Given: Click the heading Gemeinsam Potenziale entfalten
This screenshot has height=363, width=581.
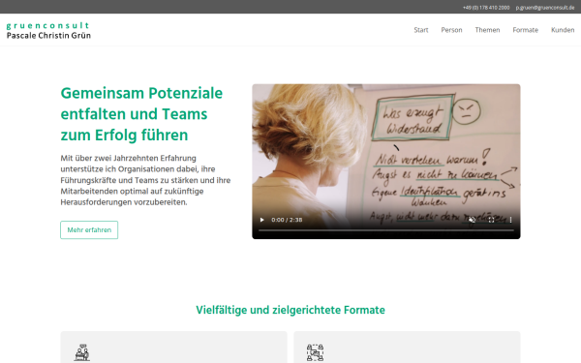Looking at the screenshot, I should (x=141, y=114).
